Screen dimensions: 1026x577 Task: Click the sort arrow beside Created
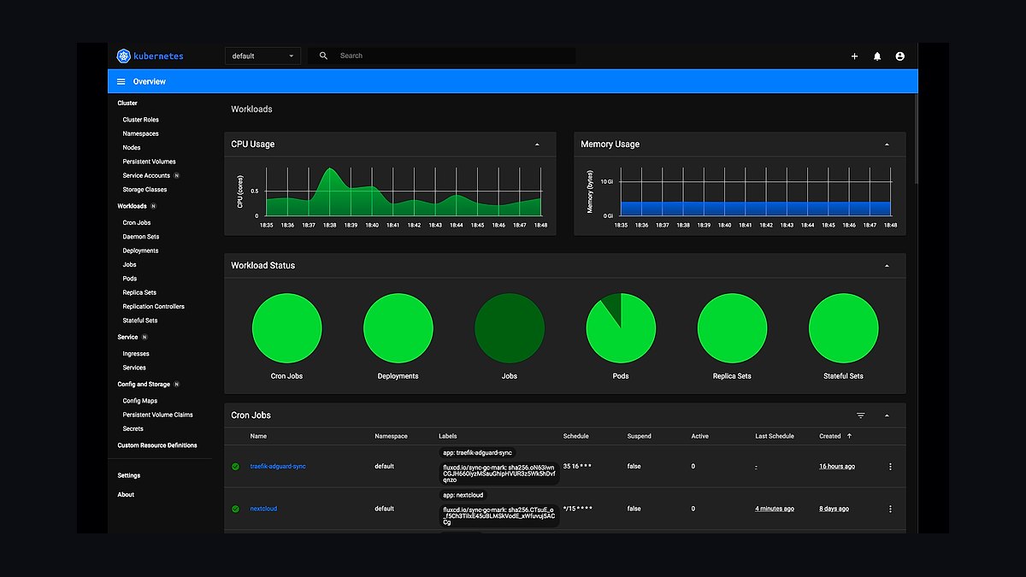tap(849, 436)
